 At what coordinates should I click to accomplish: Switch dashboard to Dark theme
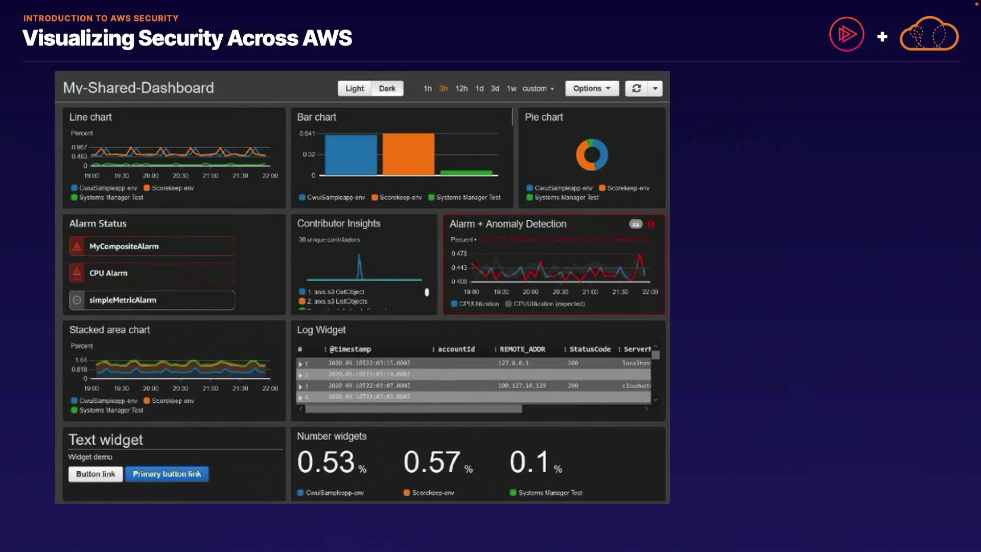click(387, 88)
